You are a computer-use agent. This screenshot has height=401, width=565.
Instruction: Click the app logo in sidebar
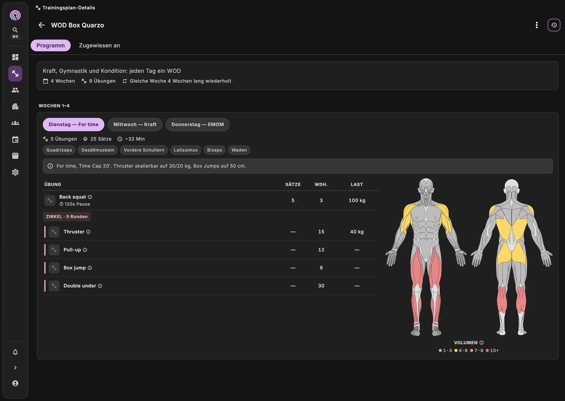tap(15, 15)
